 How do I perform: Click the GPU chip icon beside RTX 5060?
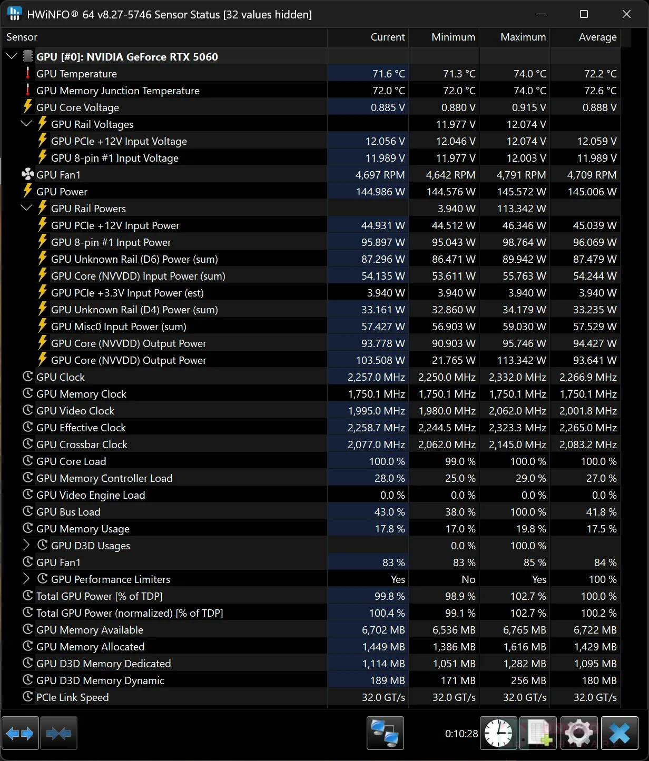point(28,56)
